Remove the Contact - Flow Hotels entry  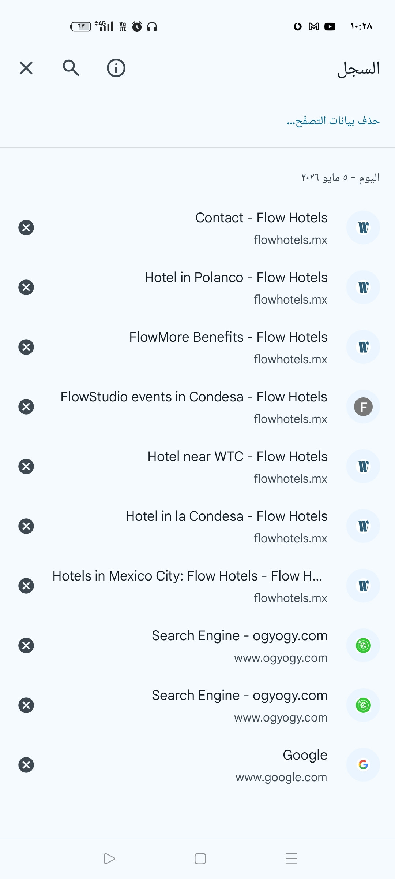click(x=26, y=227)
